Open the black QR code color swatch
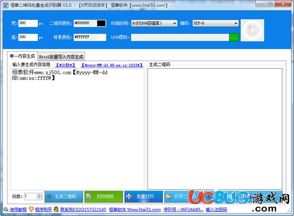This screenshot has width=294, height=216. pos(101,23)
